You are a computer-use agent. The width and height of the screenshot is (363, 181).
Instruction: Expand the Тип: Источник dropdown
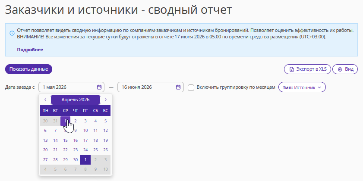pos(302,87)
